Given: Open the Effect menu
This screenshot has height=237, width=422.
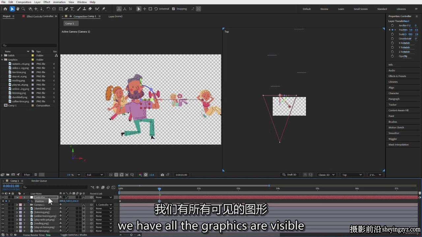Looking at the screenshot, I should point(47,2).
